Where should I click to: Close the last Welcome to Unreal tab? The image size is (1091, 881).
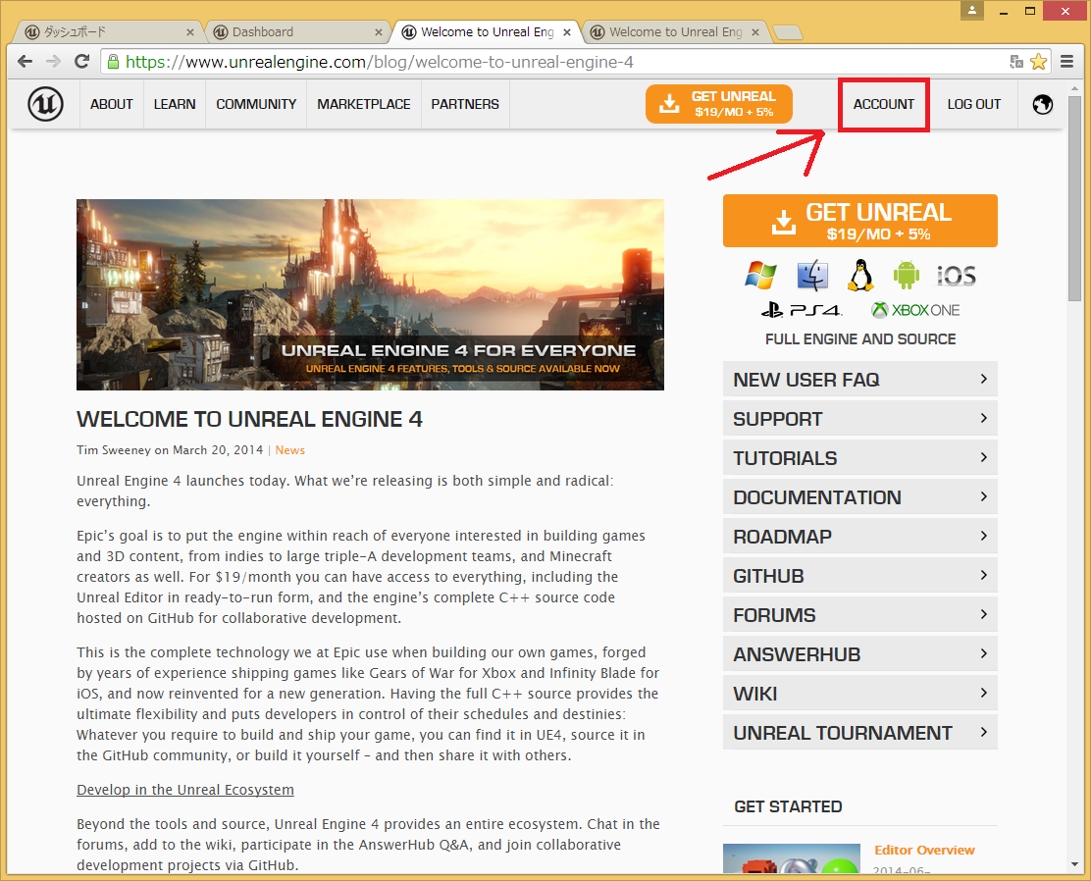pos(755,32)
